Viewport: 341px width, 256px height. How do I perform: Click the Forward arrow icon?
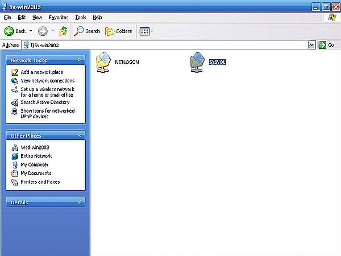coord(43,31)
